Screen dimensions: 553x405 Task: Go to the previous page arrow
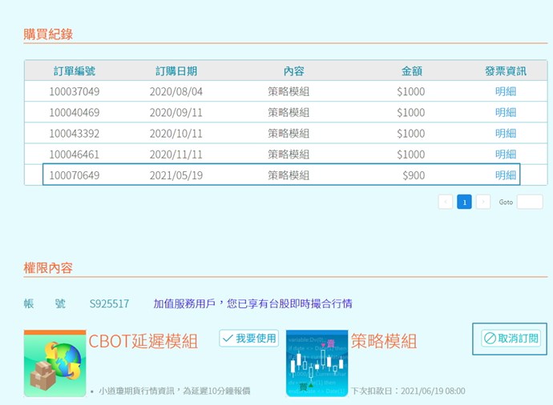pos(446,202)
